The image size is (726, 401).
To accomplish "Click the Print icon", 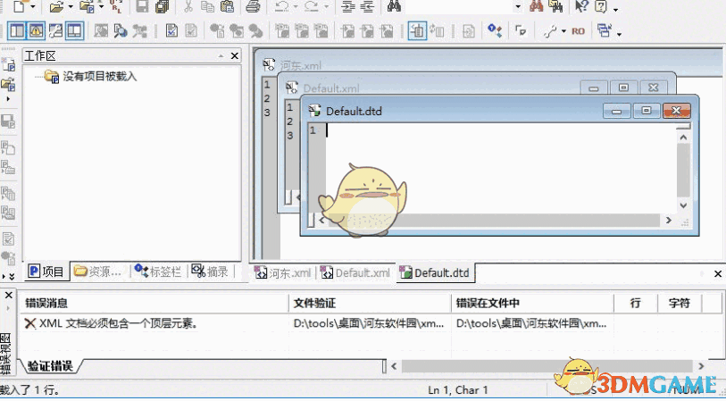I will [253, 6].
